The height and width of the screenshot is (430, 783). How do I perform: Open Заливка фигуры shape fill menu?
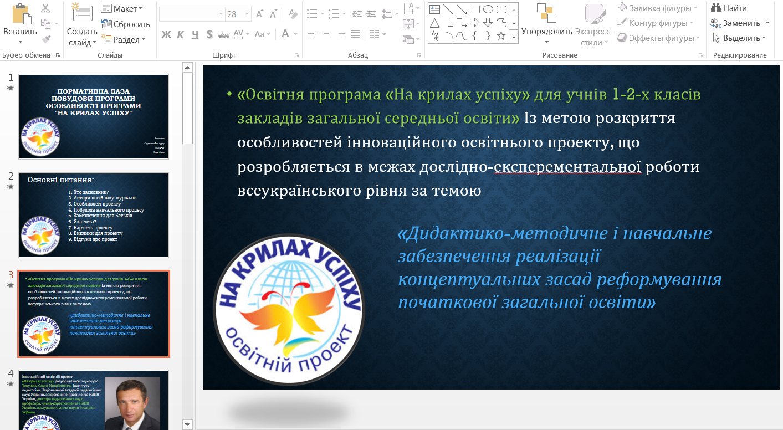[x=657, y=8]
